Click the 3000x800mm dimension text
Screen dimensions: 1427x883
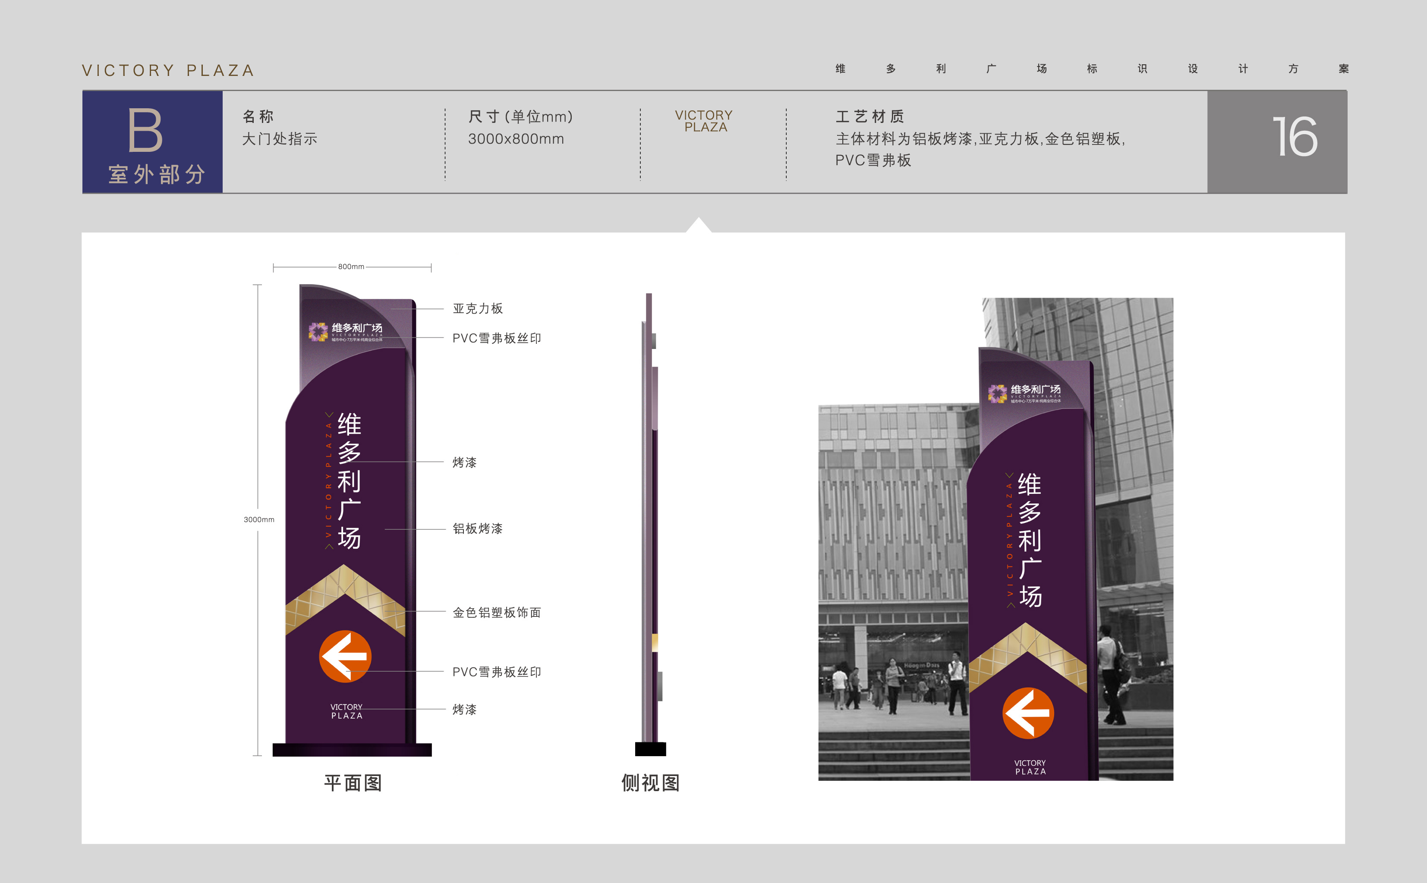point(517,139)
